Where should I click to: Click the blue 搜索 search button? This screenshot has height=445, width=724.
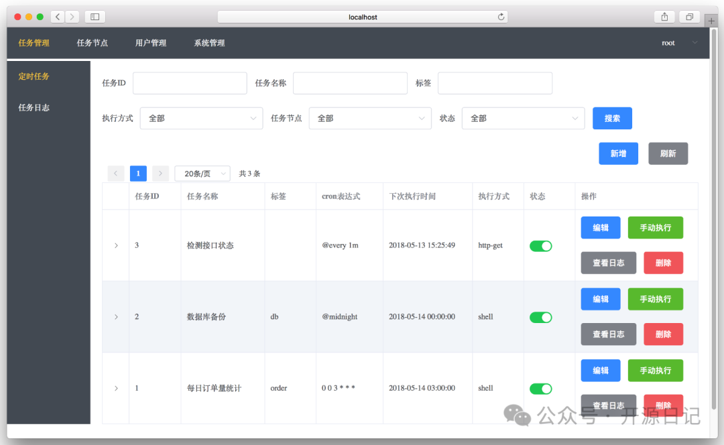tap(612, 118)
